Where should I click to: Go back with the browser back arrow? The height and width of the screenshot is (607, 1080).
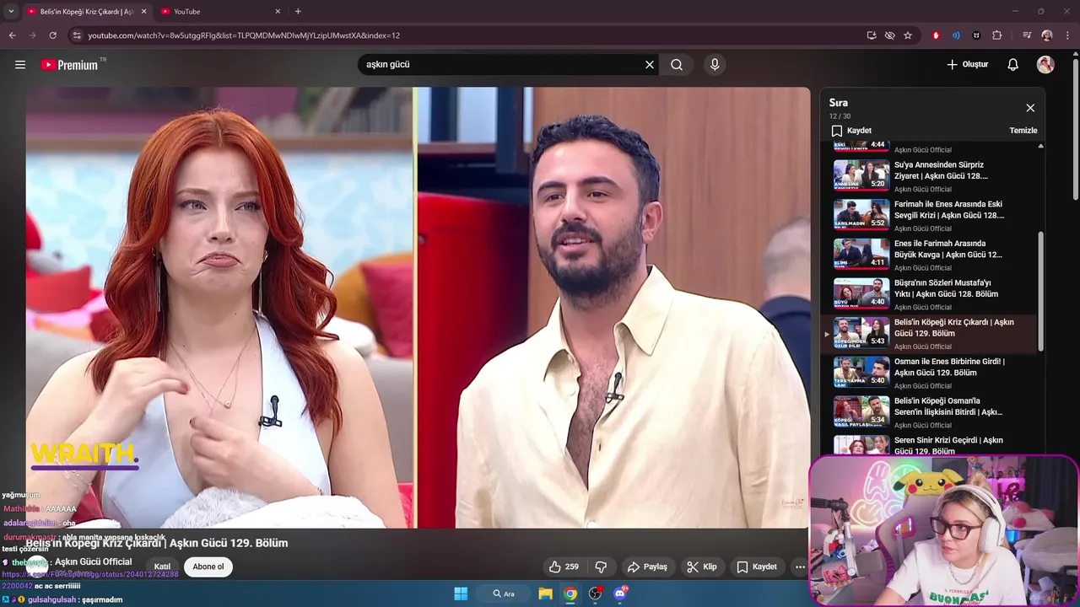(12, 35)
